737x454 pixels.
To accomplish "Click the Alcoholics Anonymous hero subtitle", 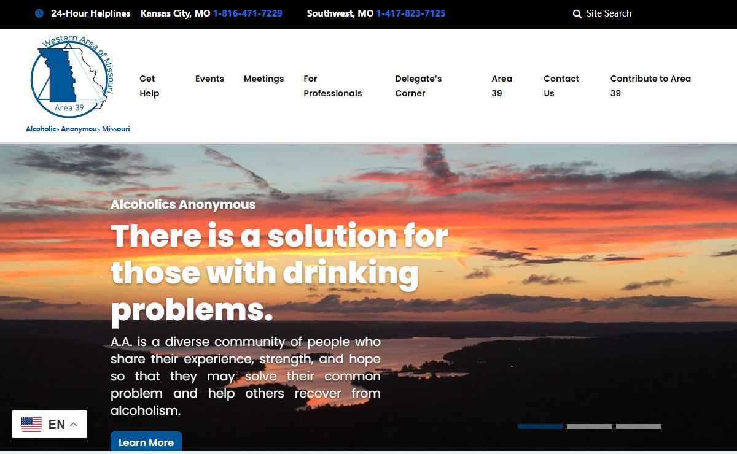I will (x=183, y=204).
